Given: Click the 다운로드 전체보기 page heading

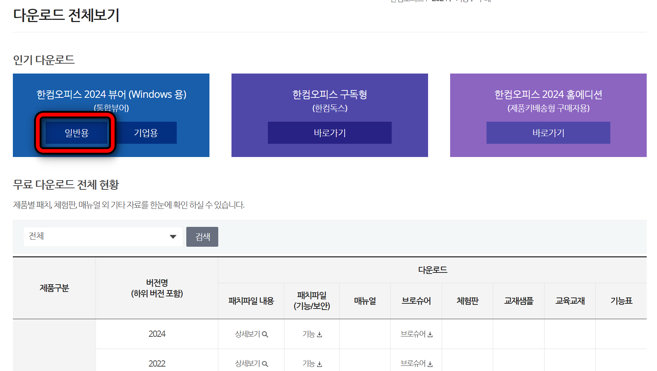Looking at the screenshot, I should coord(66,15).
